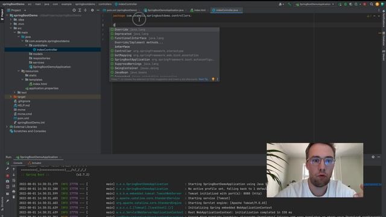This screenshot has height=217, width=386.
Task: Toggle scroll to end in console
Action: 14,186
